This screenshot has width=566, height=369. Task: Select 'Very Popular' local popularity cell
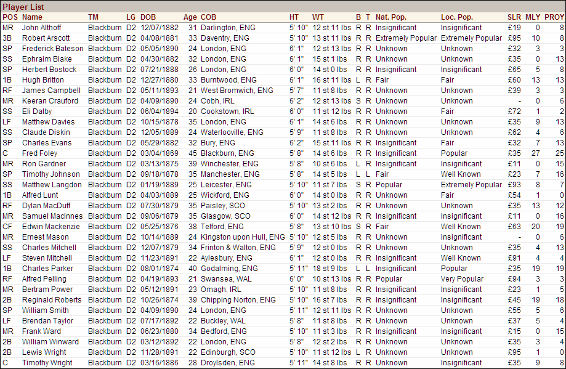[x=462, y=278]
